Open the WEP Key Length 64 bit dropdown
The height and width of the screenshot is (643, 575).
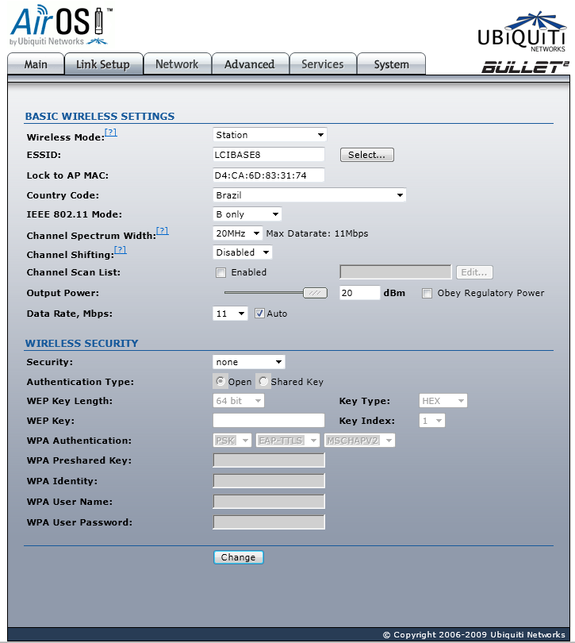click(239, 401)
